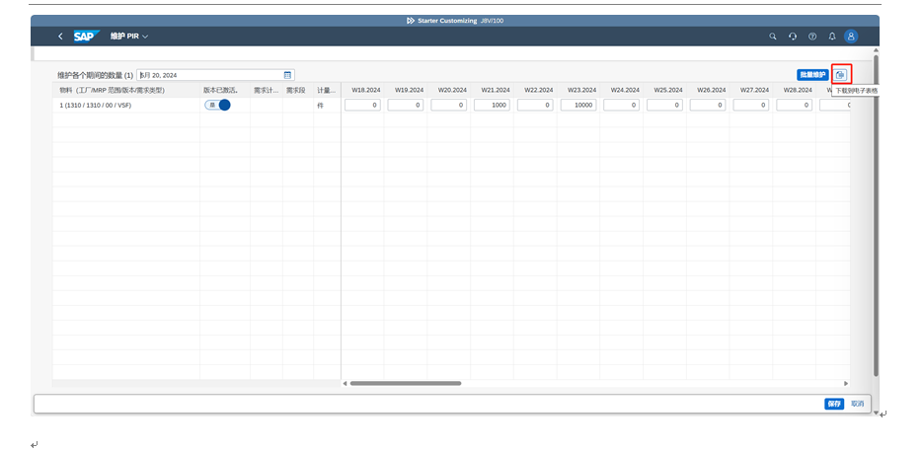
Task: Open the user profile avatar
Action: [851, 37]
